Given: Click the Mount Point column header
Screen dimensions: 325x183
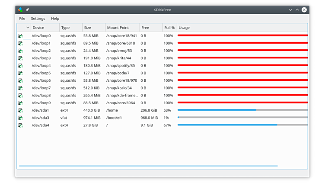Looking at the screenshot, I should coord(122,28).
